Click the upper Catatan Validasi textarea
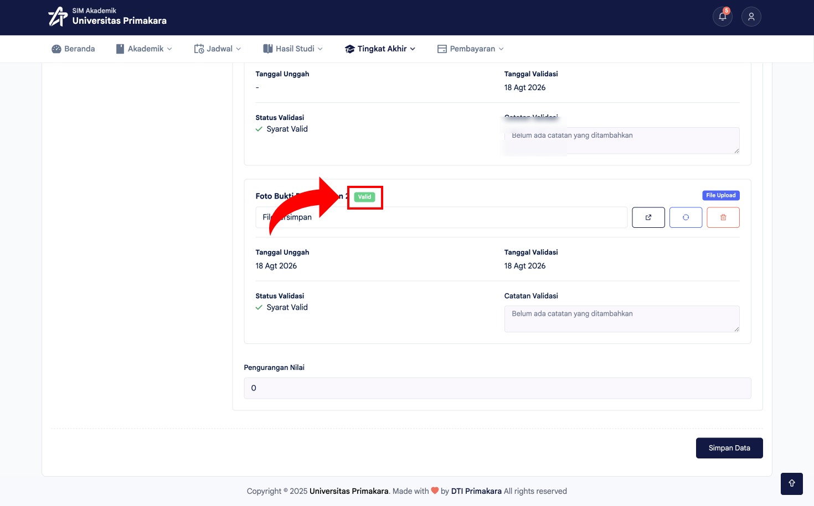This screenshot has width=814, height=506. pyautogui.click(x=622, y=140)
